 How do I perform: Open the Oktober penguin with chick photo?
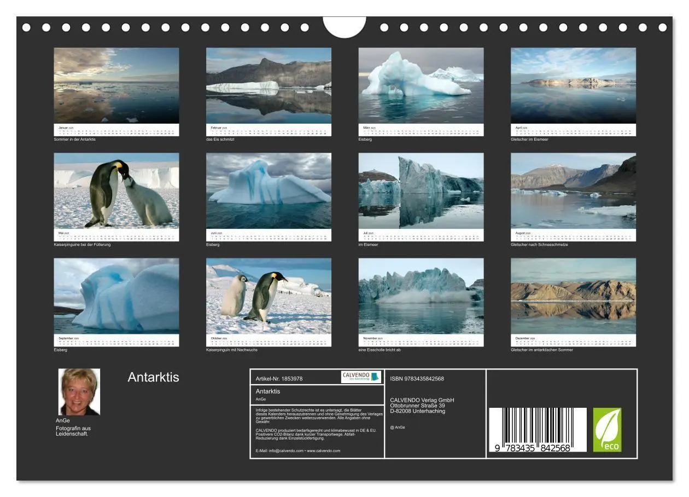(268, 296)
